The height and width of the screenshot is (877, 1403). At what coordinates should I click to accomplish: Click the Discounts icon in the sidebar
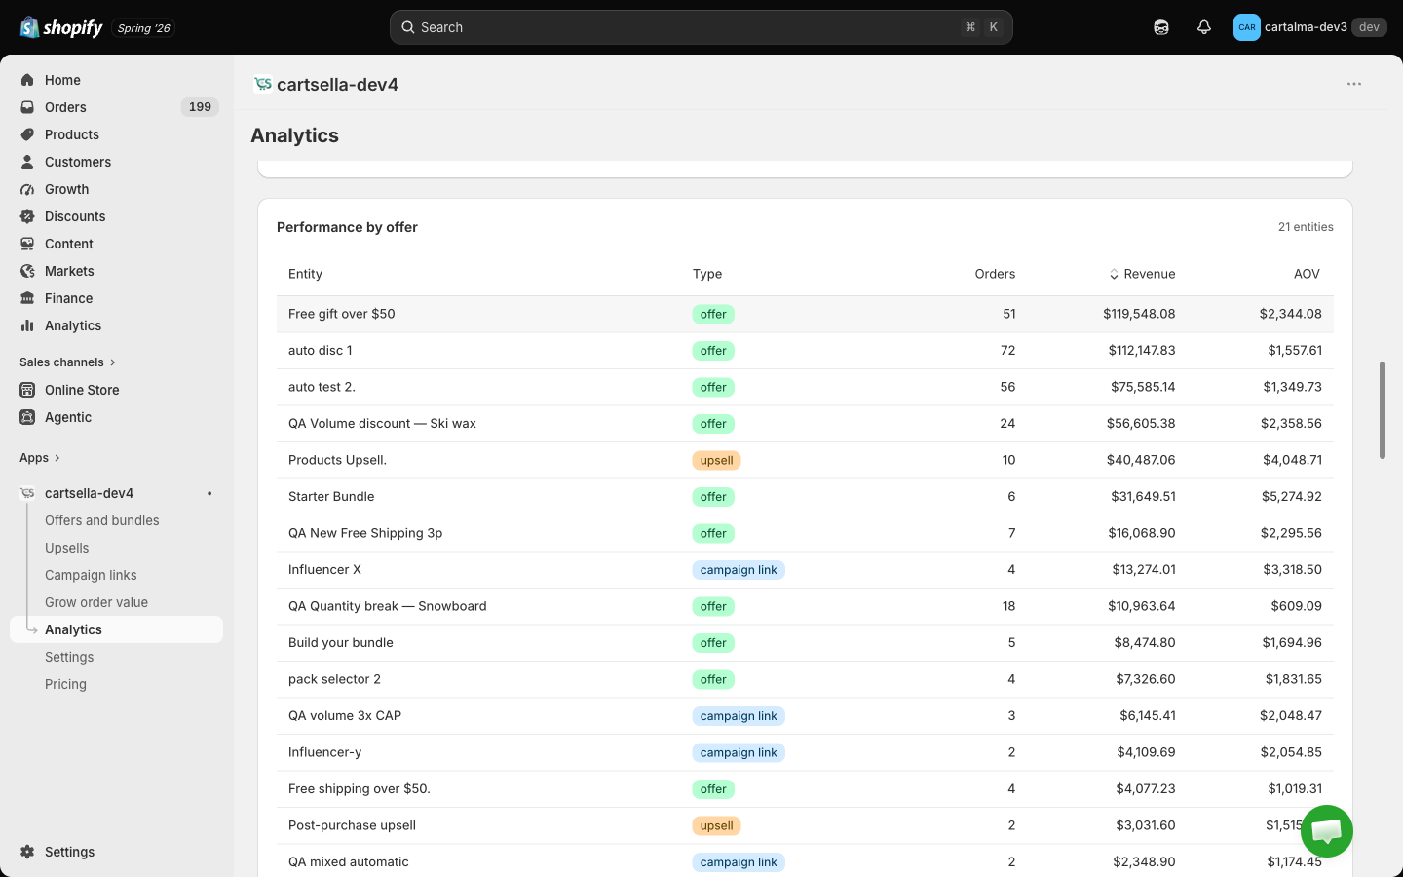click(27, 216)
